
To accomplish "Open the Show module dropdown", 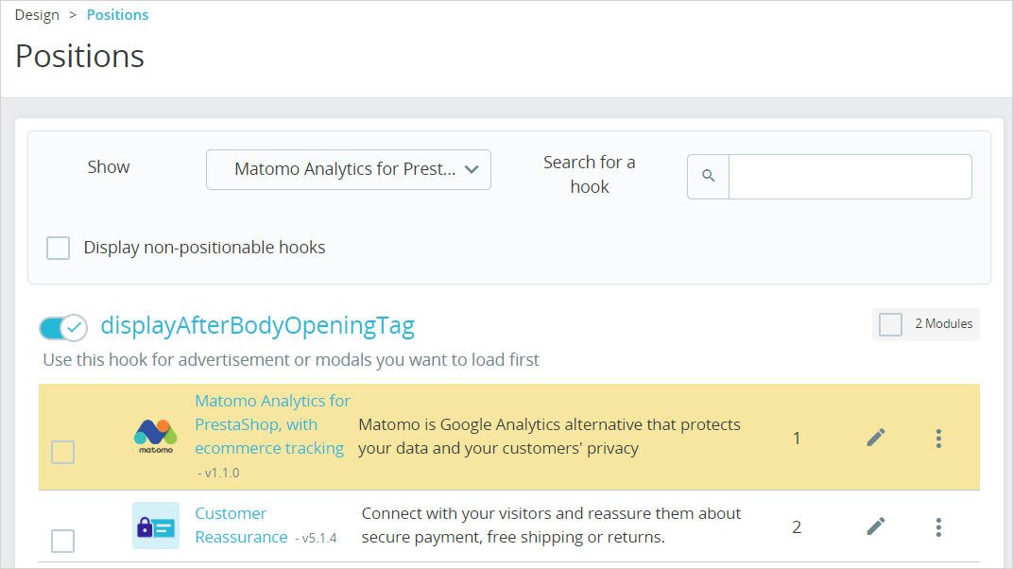I will [x=348, y=170].
